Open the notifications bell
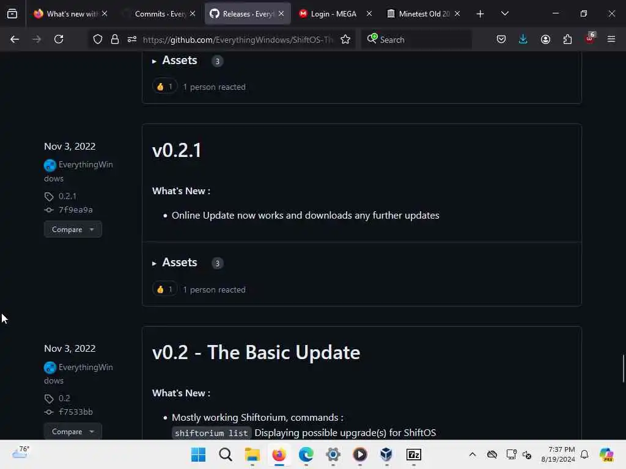 point(584,454)
